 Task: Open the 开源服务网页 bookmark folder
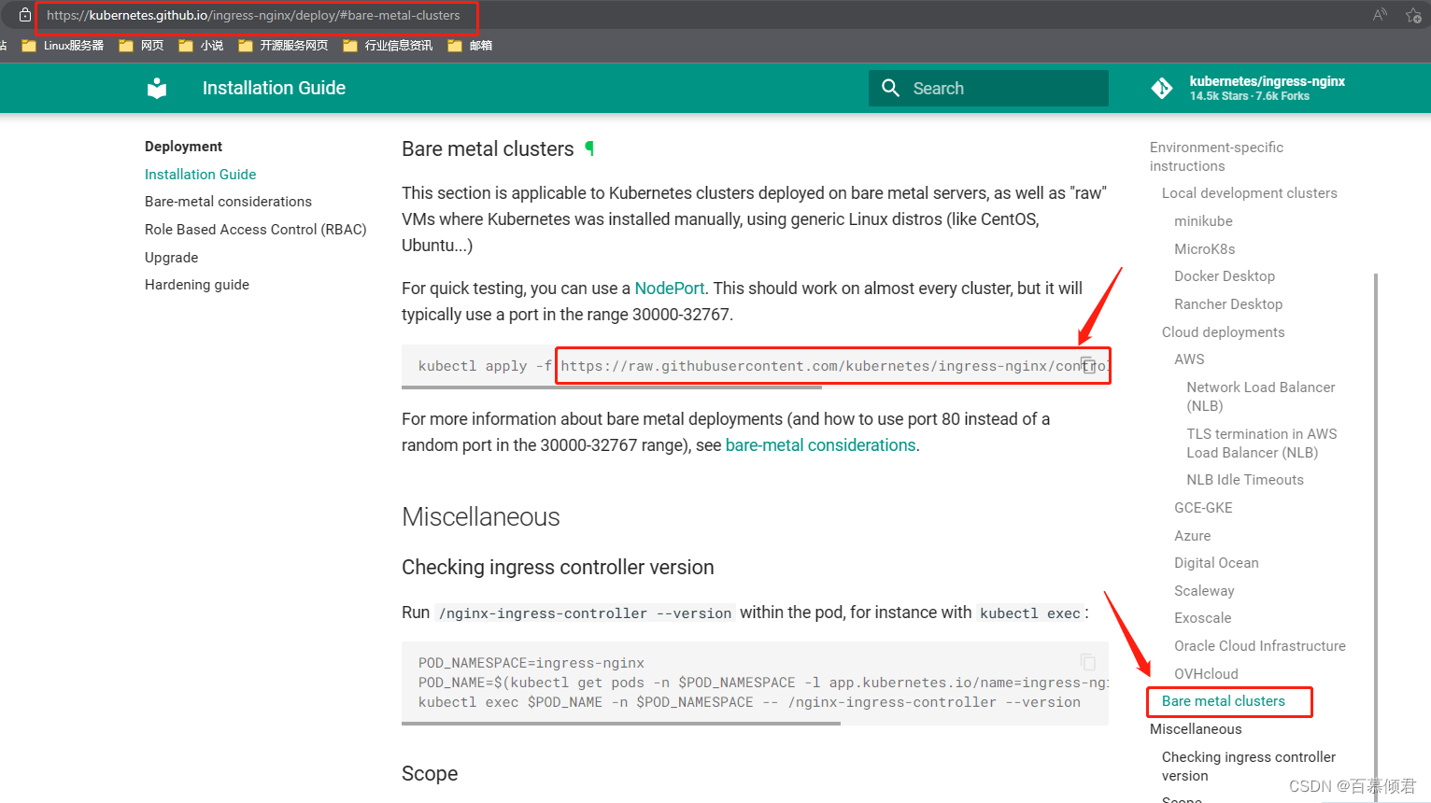(283, 45)
